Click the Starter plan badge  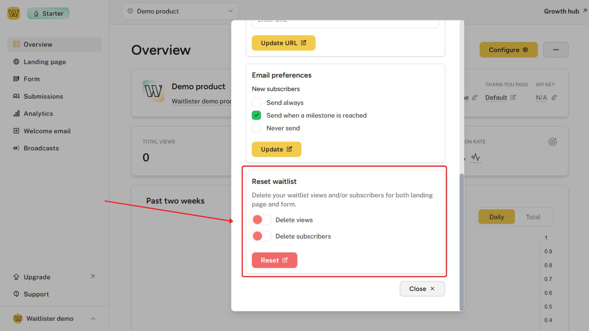[48, 13]
